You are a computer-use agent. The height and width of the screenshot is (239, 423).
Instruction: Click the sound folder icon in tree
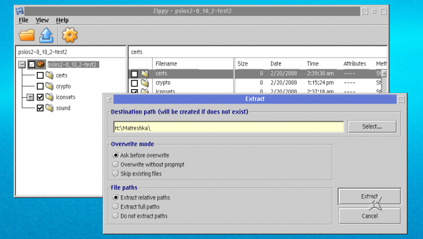50,108
